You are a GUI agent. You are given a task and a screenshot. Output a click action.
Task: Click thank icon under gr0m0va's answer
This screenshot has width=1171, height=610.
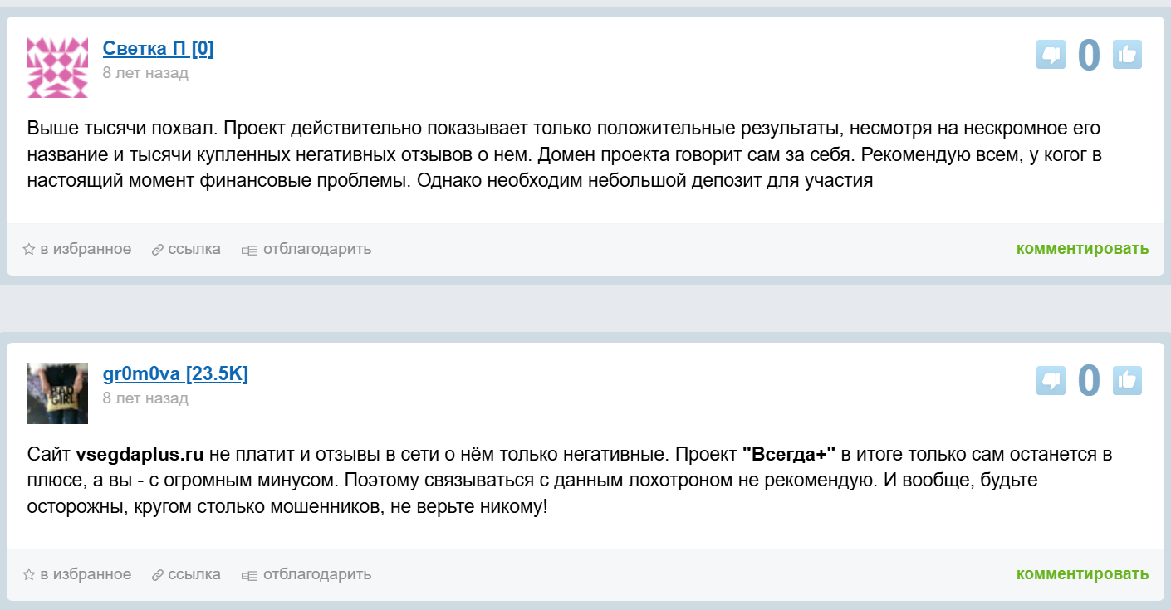[x=249, y=574]
